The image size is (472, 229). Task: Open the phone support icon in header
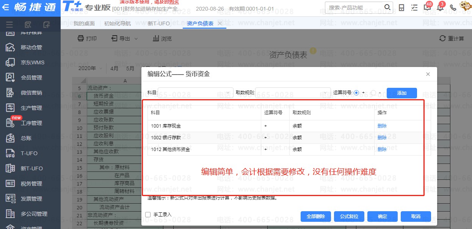point(453,8)
